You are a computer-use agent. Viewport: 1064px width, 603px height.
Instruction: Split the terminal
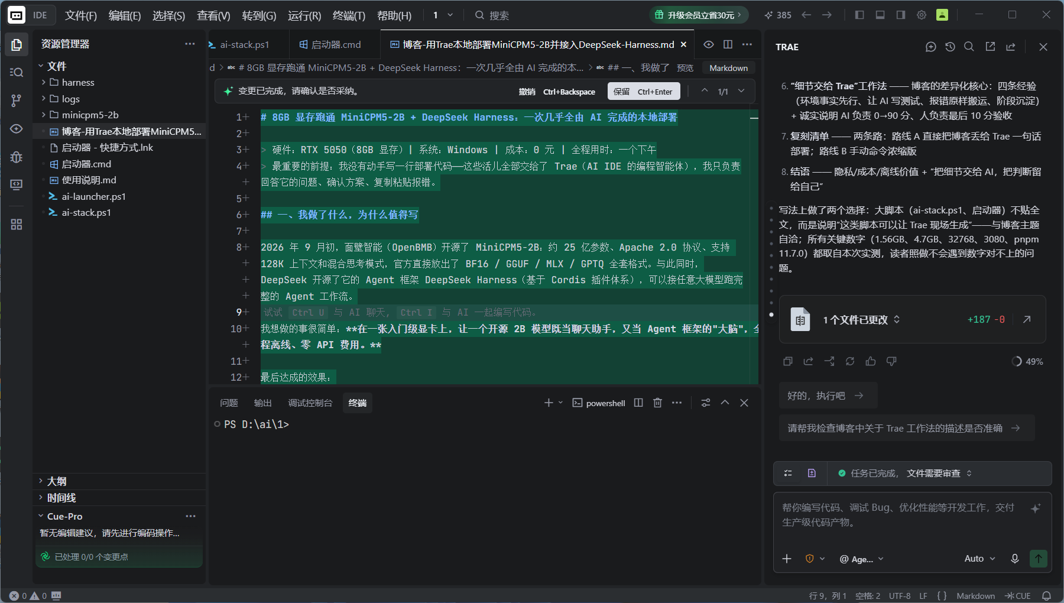(x=638, y=403)
